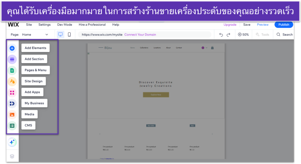
Task: Open the purple Add Section sidebar icon
Action: tap(12, 59)
